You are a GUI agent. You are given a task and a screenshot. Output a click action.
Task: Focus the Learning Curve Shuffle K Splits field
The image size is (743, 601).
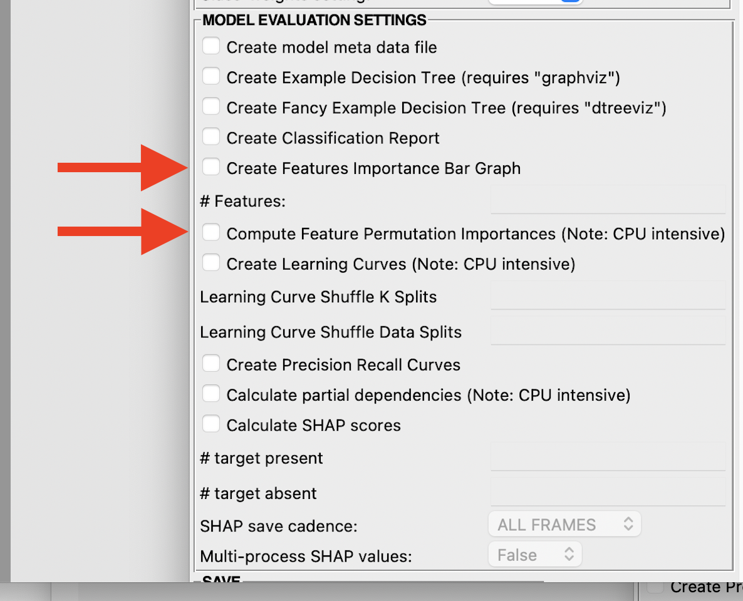(606, 296)
